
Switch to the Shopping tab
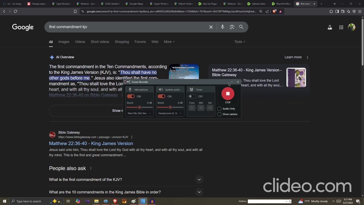coord(122,42)
